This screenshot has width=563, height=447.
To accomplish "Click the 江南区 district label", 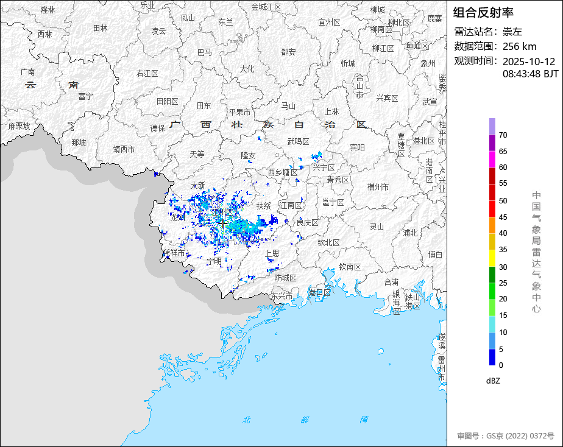I will pos(291,206).
